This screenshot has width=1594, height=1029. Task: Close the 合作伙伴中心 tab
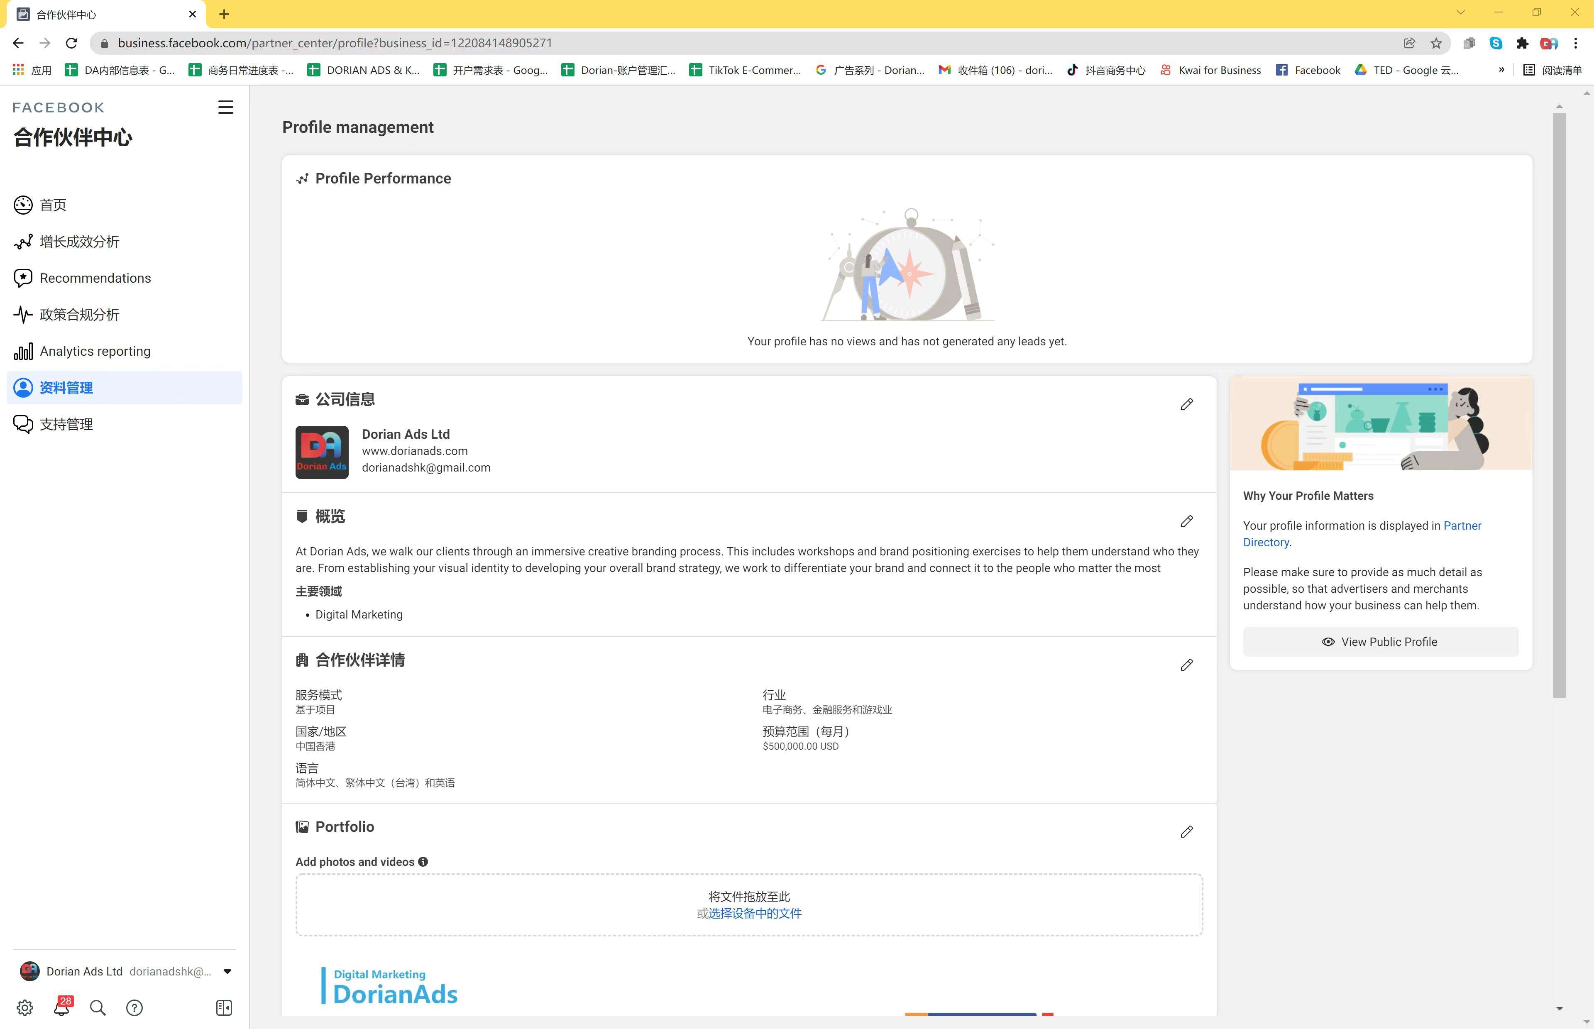[193, 14]
